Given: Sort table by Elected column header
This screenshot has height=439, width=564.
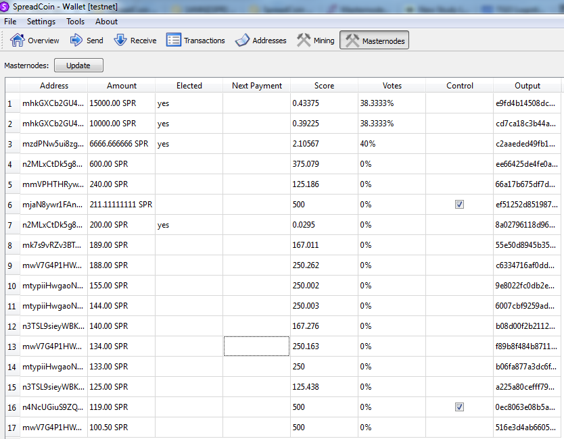Looking at the screenshot, I should 189,86.
